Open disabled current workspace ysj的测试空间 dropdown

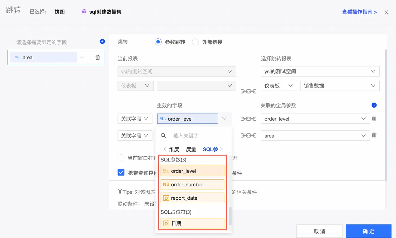pos(177,71)
